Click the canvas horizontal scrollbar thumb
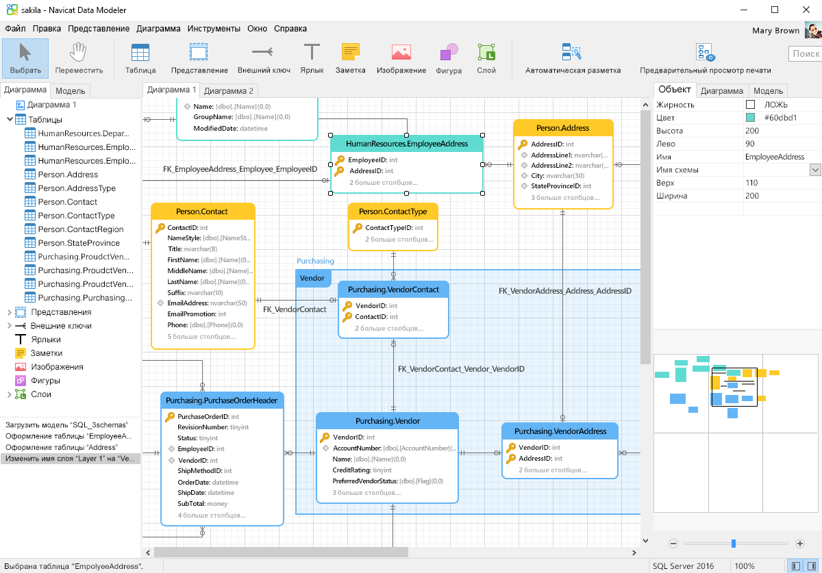The width and height of the screenshot is (822, 573). point(281,552)
